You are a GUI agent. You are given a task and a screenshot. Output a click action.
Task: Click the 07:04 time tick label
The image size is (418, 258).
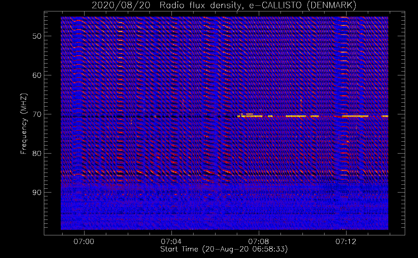click(x=171, y=241)
